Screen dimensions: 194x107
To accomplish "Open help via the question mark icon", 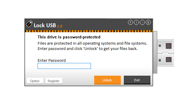I will 130,22.
